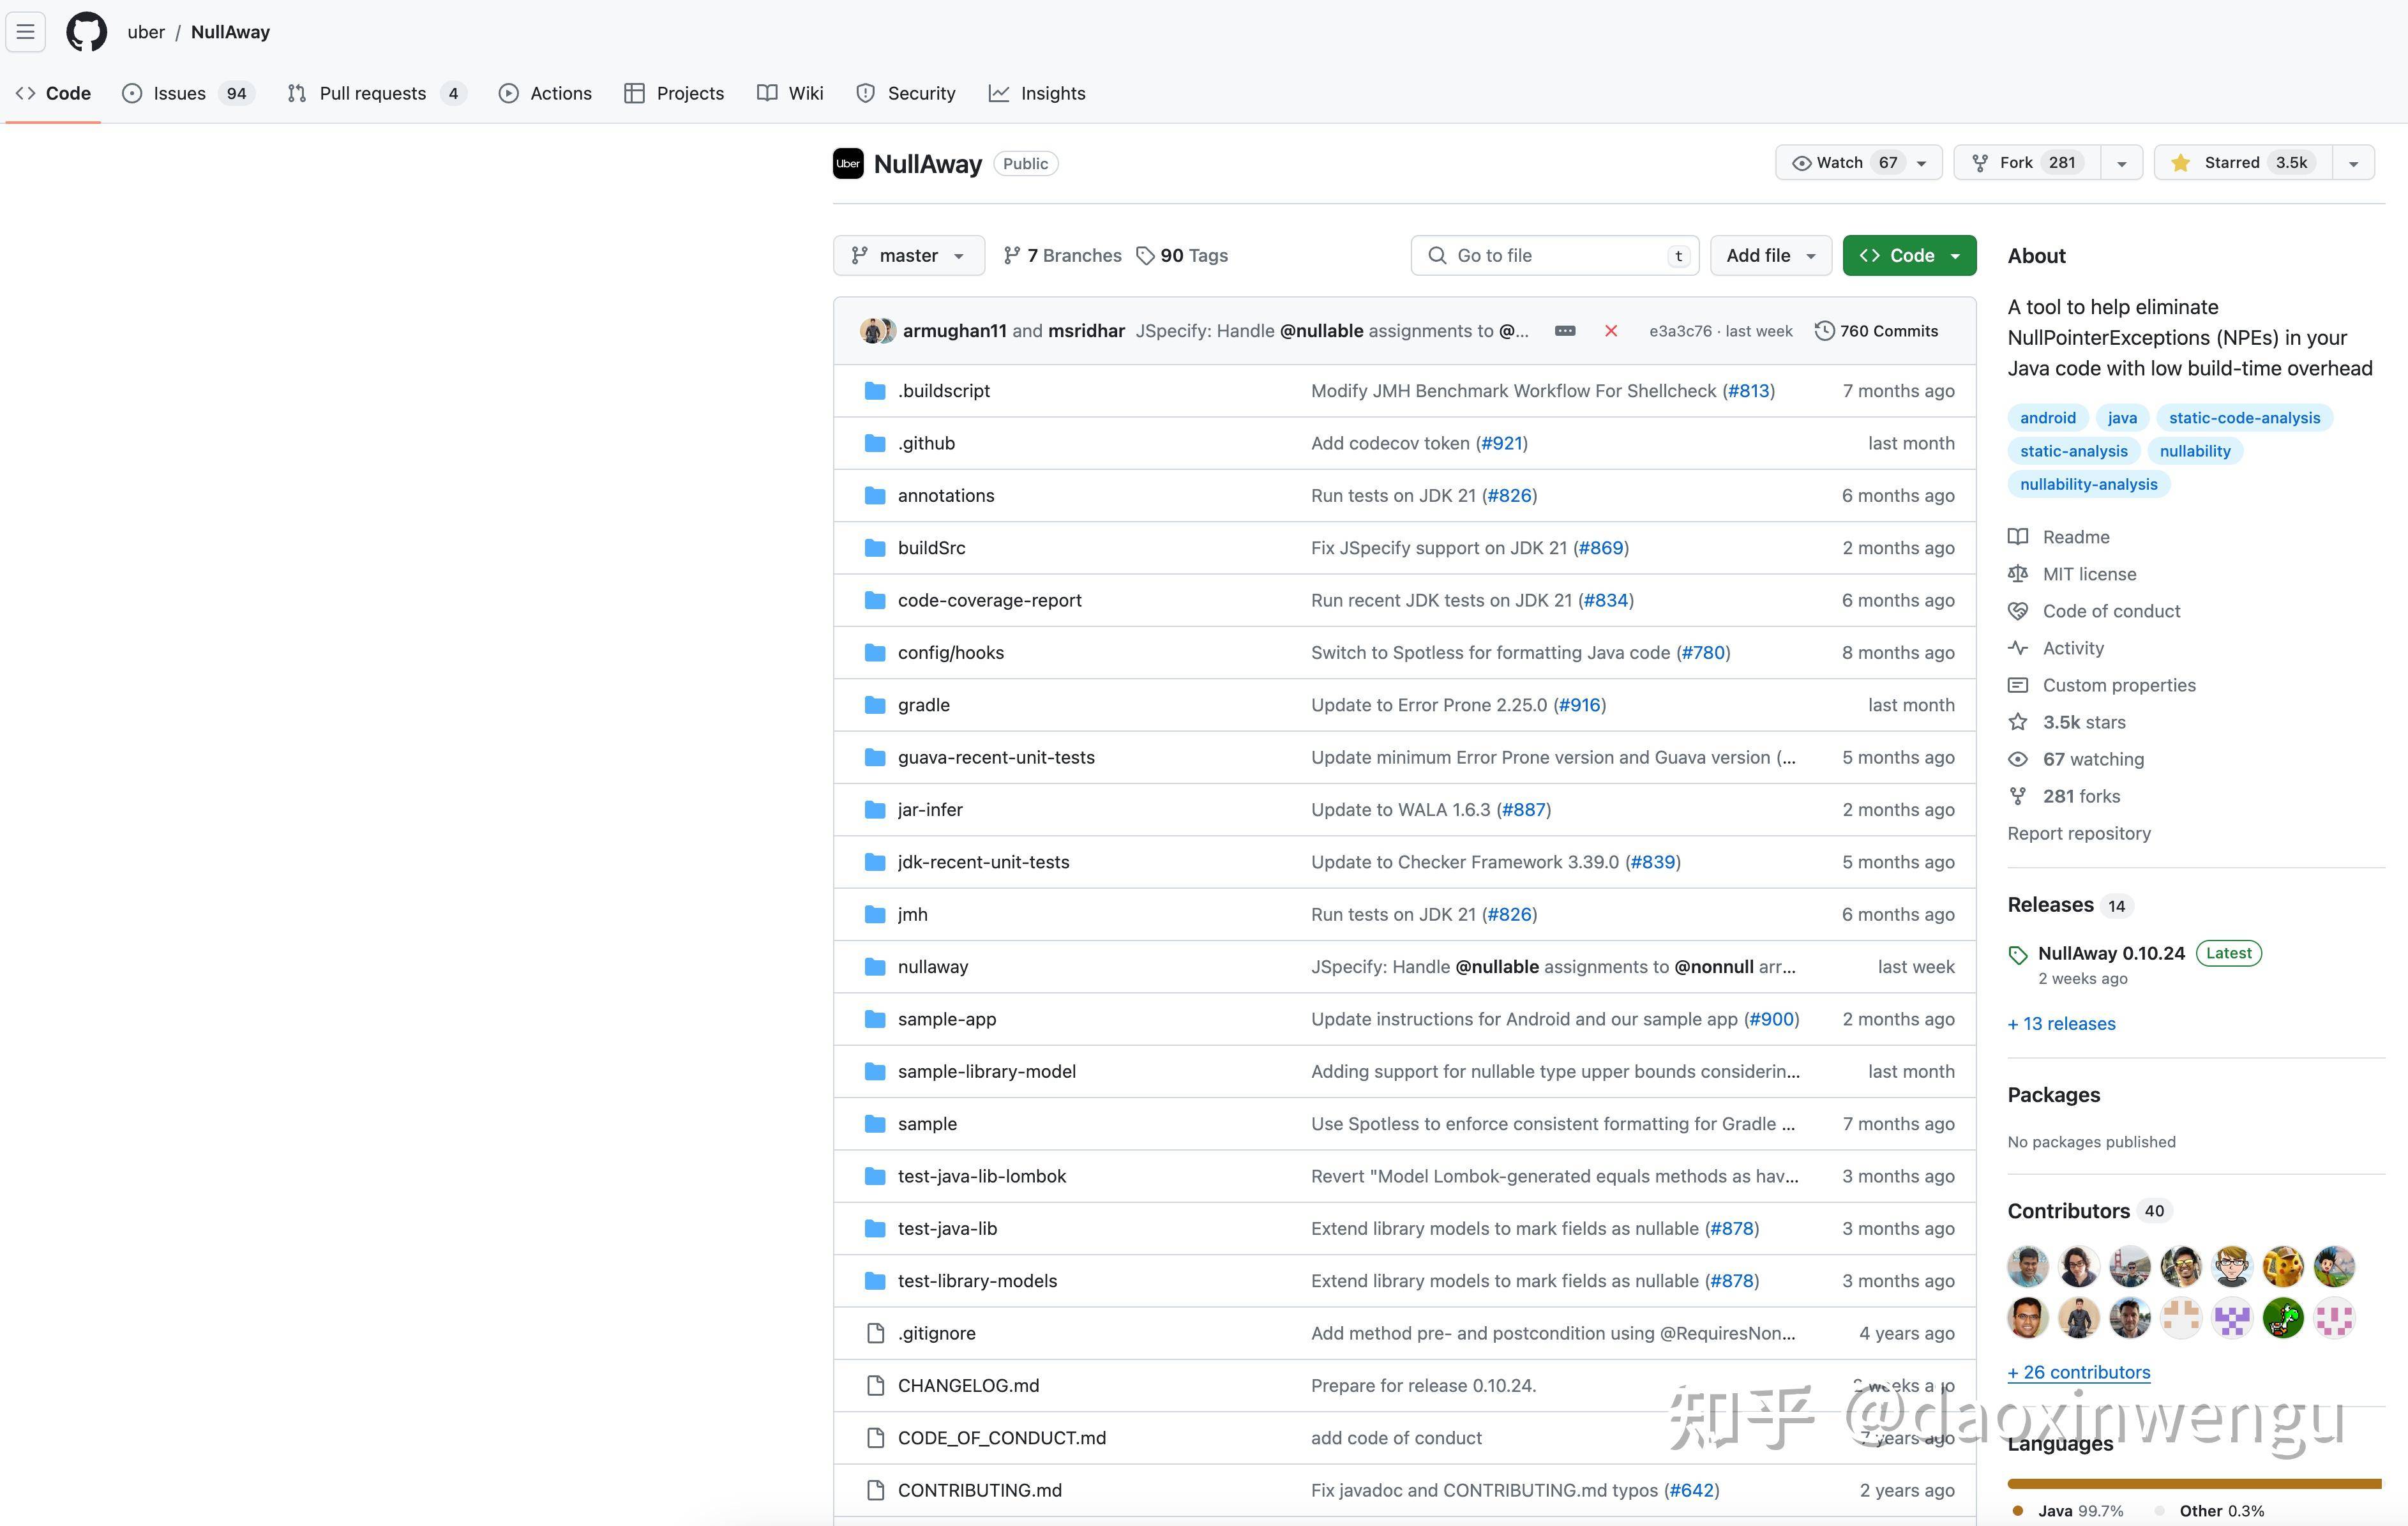This screenshot has height=1526, width=2408.
Task: Open the Add file dropdown
Action: tap(1771, 256)
